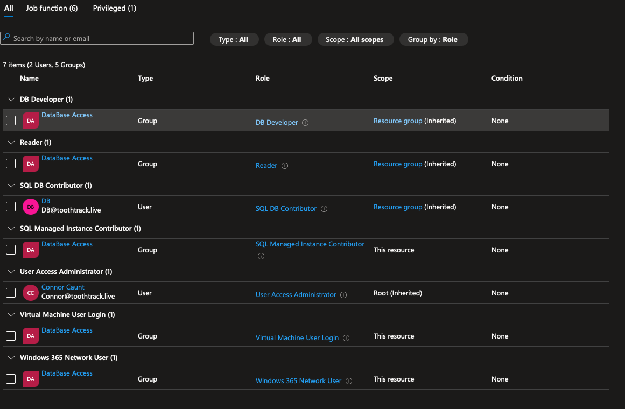Click info icon beside Virtual Machine User Login
Image resolution: width=625 pixels, height=409 pixels.
tap(346, 338)
